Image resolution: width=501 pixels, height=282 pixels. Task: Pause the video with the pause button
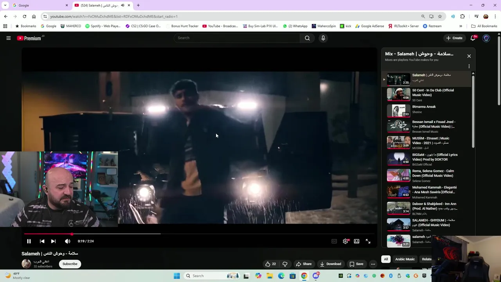29,241
